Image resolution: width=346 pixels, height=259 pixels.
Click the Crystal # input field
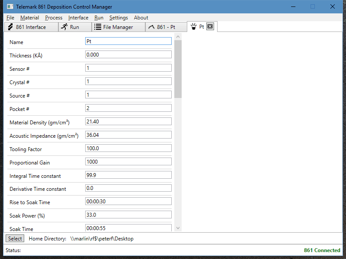coord(128,82)
